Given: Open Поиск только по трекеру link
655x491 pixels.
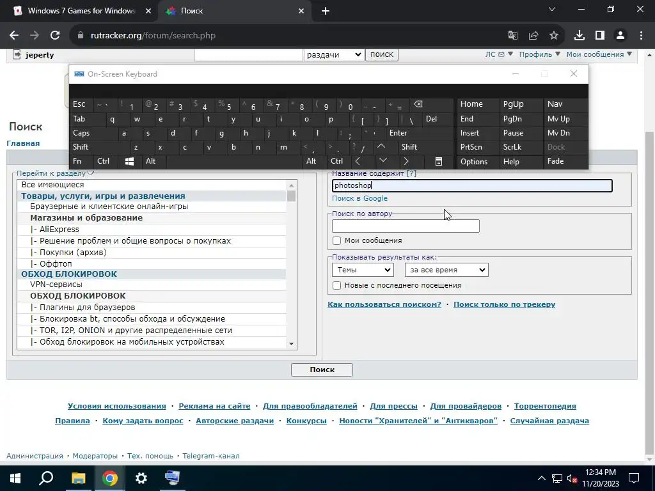Looking at the screenshot, I should [504, 304].
